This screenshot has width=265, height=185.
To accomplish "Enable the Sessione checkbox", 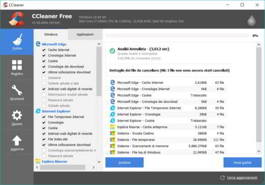I will pos(44,78).
